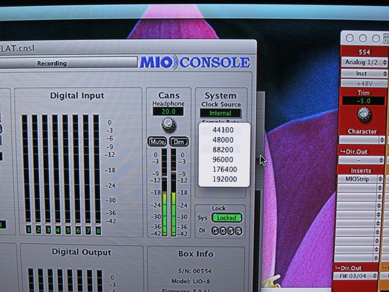This screenshot has width=389, height=292.
Task: Click the Trim knob on strip 554
Action: coord(364,114)
